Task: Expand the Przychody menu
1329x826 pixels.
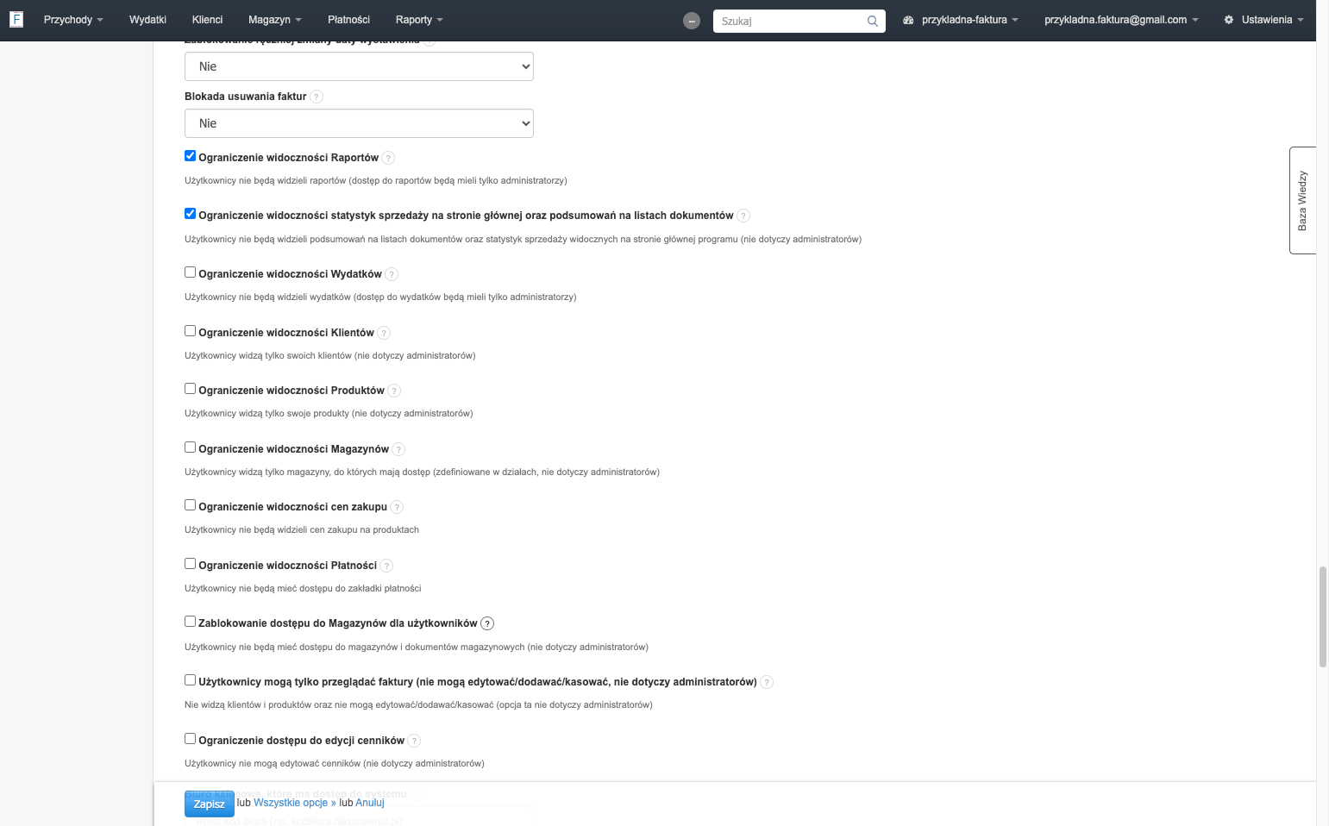Action: (x=73, y=20)
